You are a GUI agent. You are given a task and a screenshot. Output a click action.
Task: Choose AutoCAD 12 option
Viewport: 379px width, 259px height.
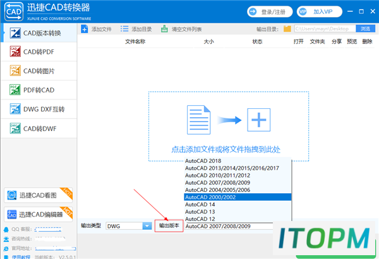238,218
